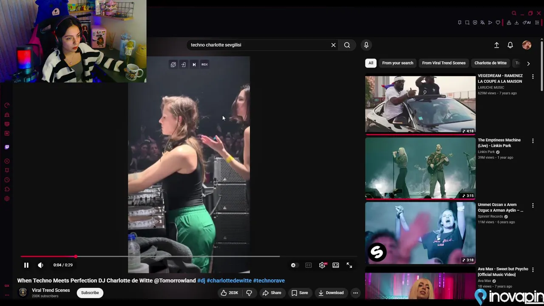The image size is (544, 306).
Task: Toggle closed captions CC button
Action: click(309, 265)
